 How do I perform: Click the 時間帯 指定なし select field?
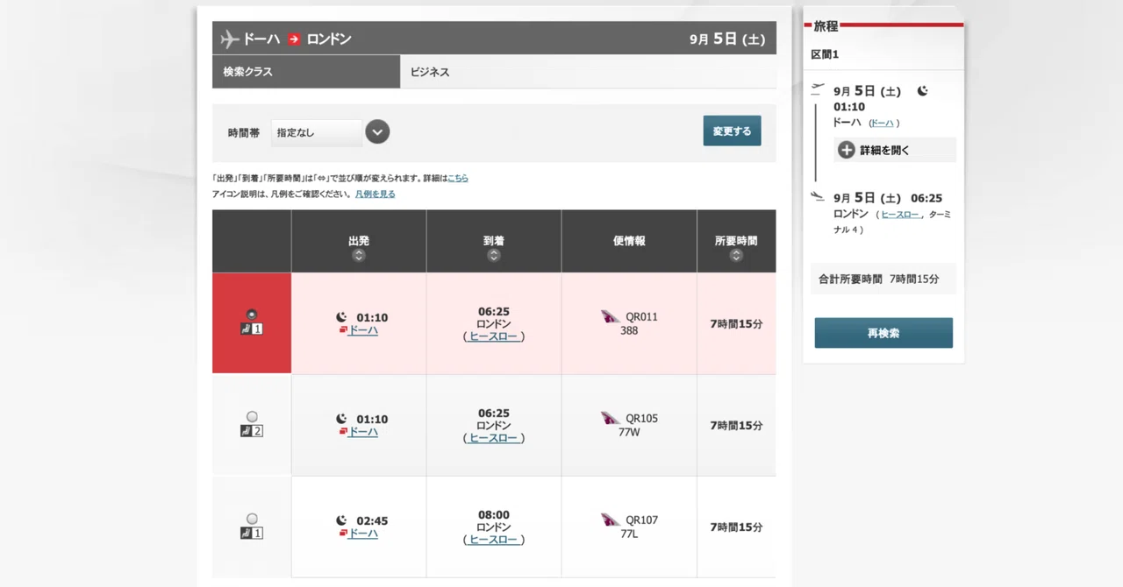click(317, 132)
